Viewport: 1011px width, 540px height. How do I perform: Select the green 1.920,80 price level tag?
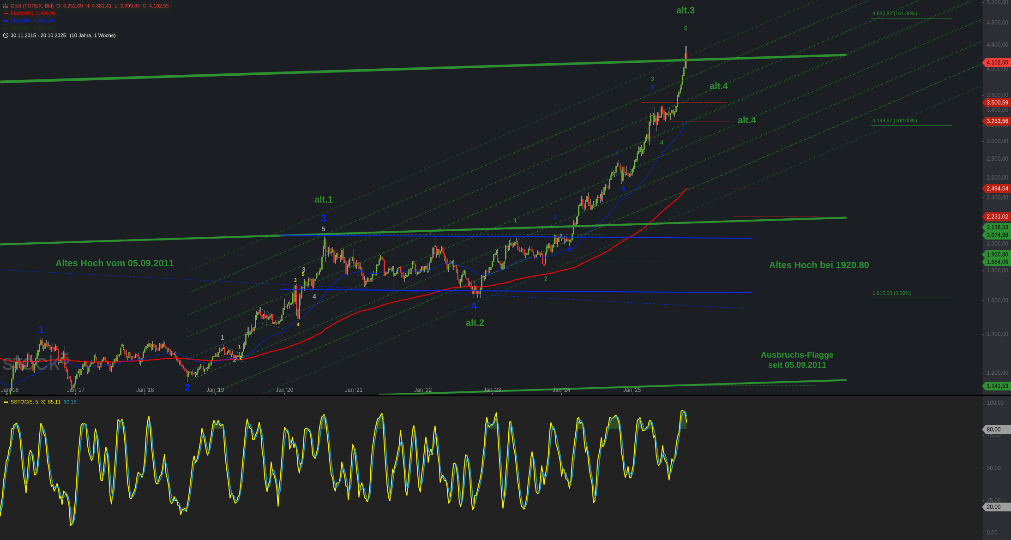pos(997,254)
